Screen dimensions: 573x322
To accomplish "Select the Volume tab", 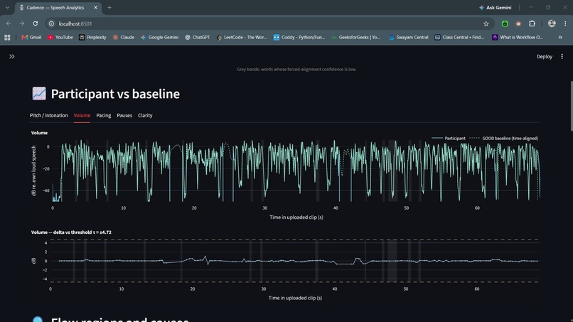I will point(82,115).
